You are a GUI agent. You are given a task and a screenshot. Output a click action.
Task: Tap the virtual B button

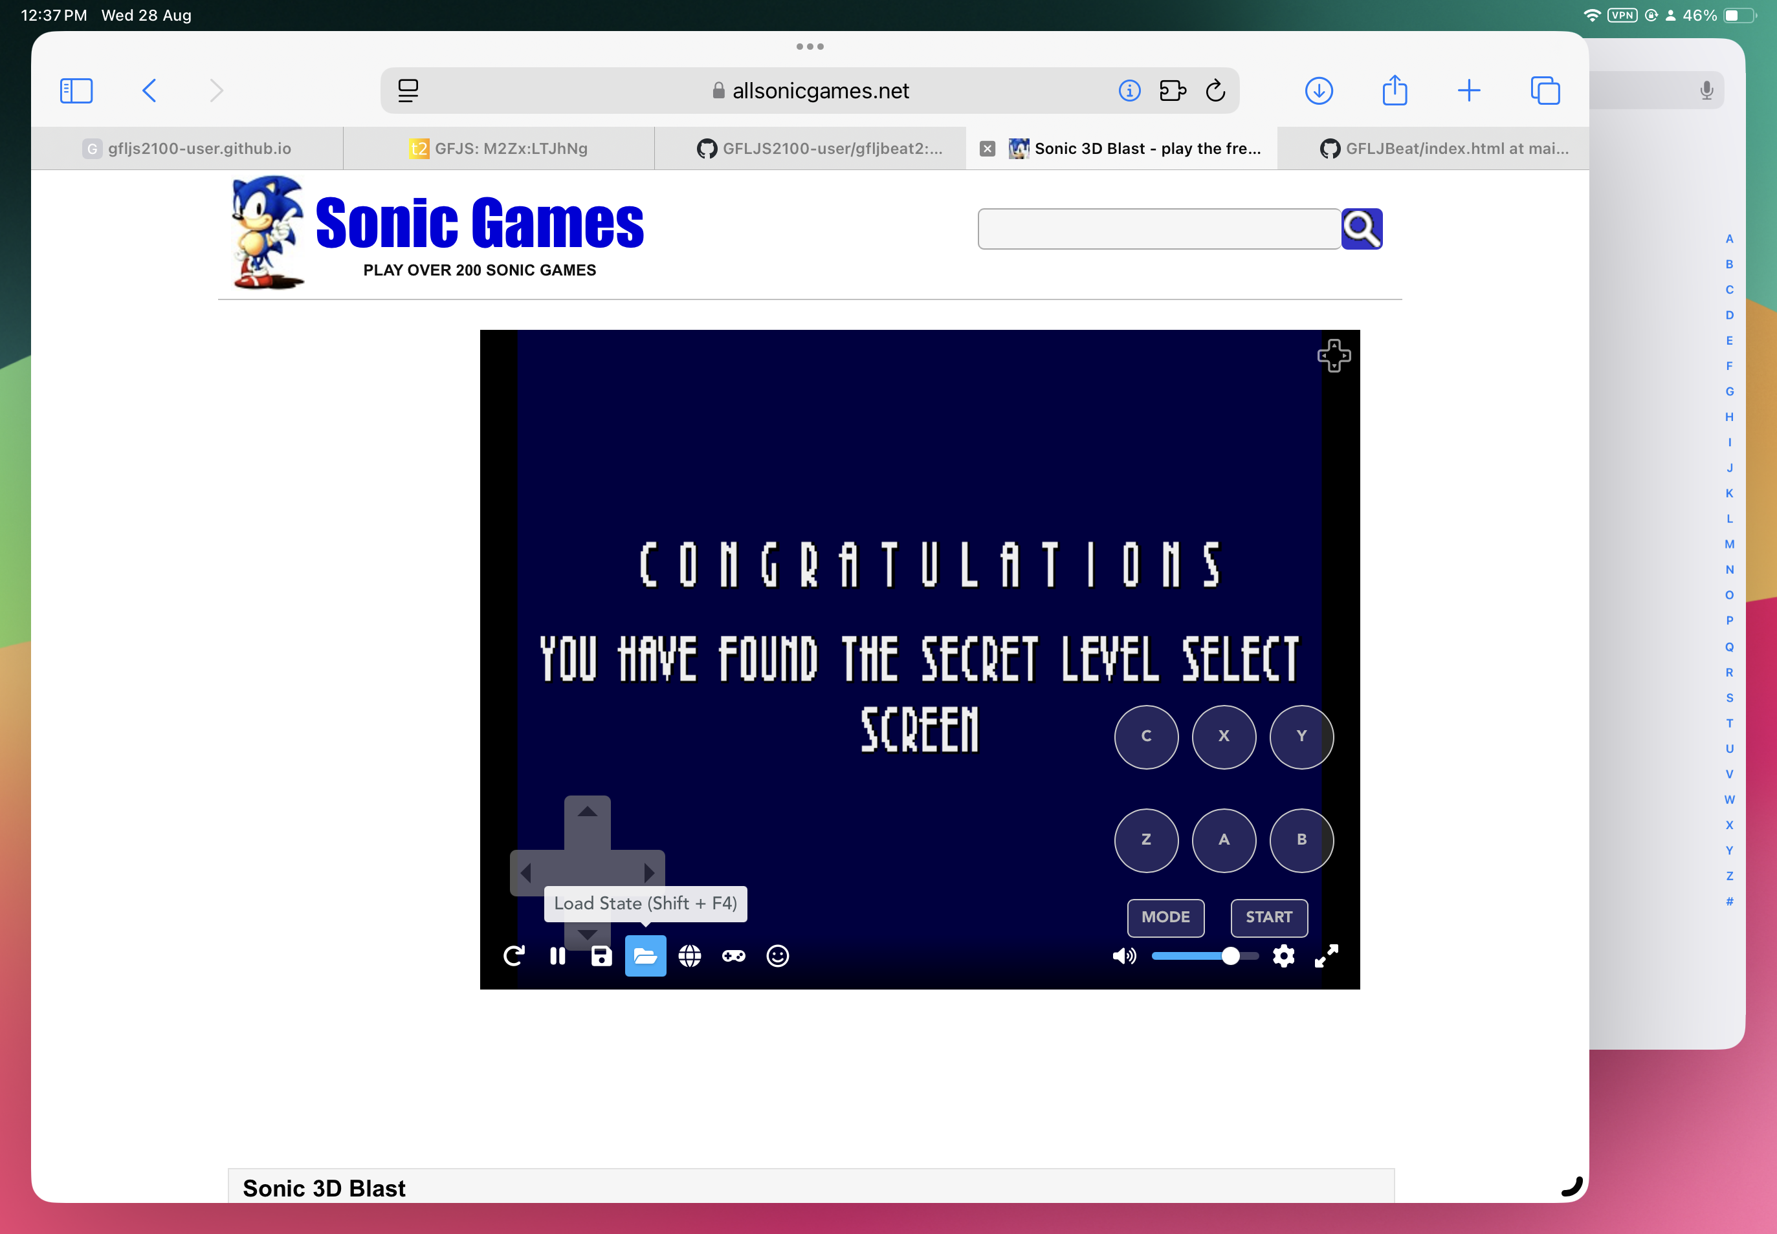1301,840
